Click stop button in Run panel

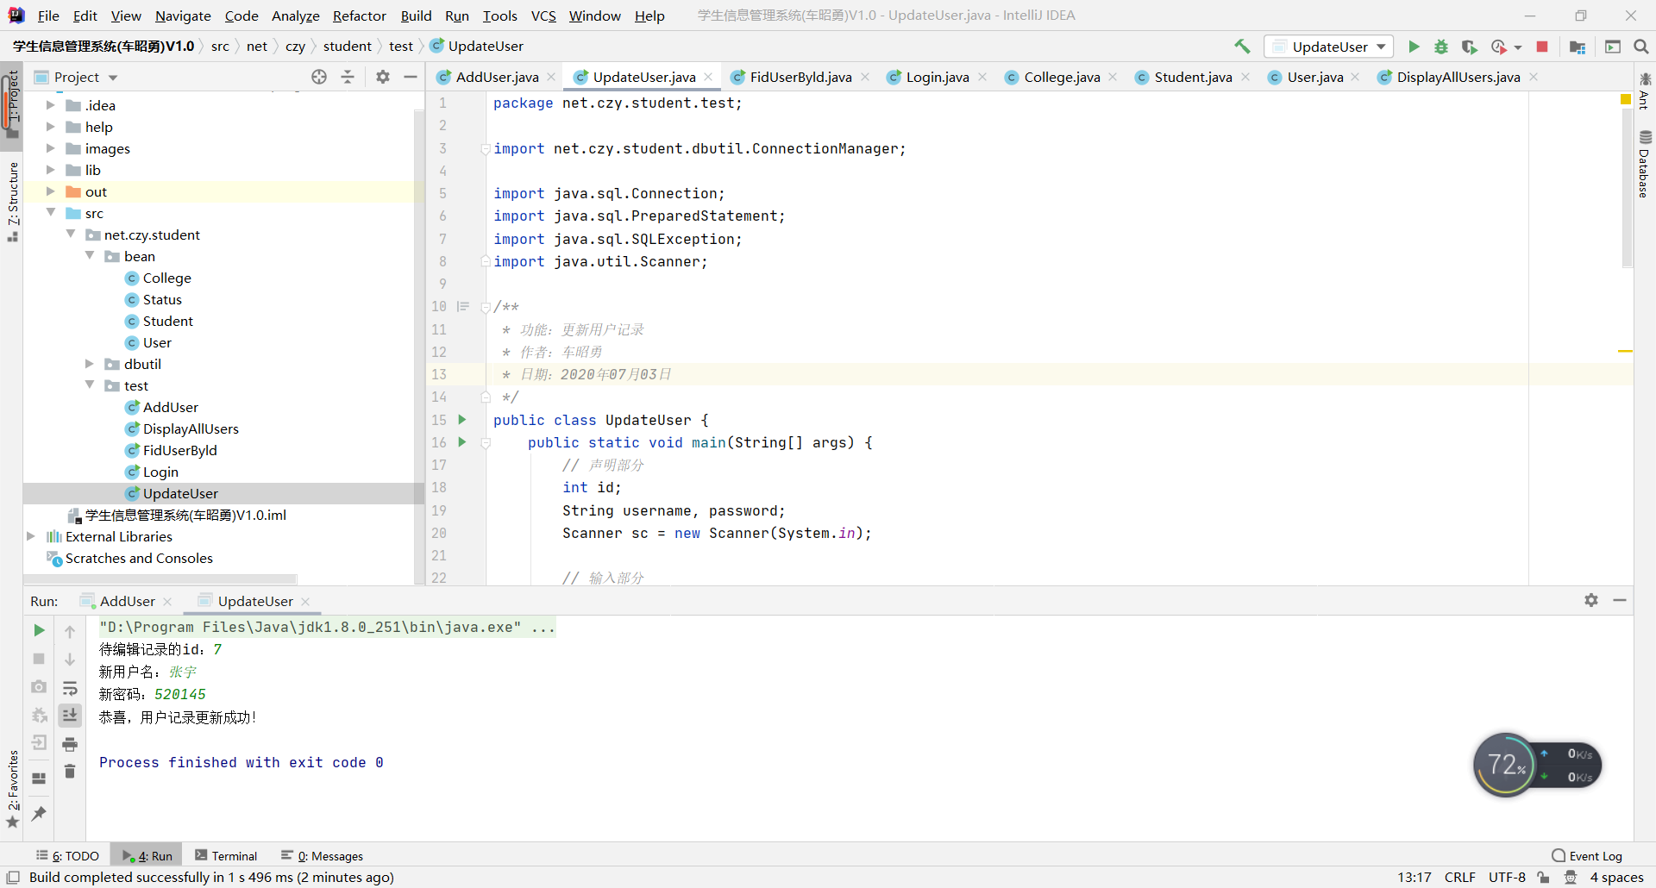click(x=39, y=659)
